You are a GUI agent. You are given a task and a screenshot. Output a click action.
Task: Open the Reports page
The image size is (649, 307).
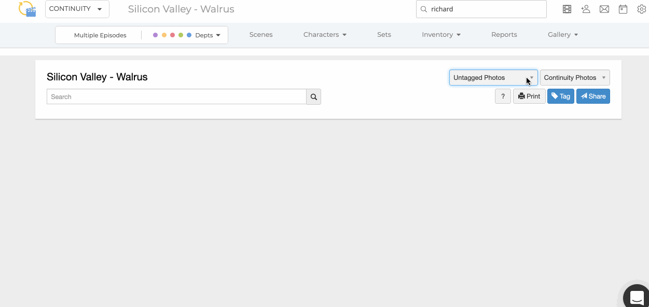pyautogui.click(x=504, y=35)
